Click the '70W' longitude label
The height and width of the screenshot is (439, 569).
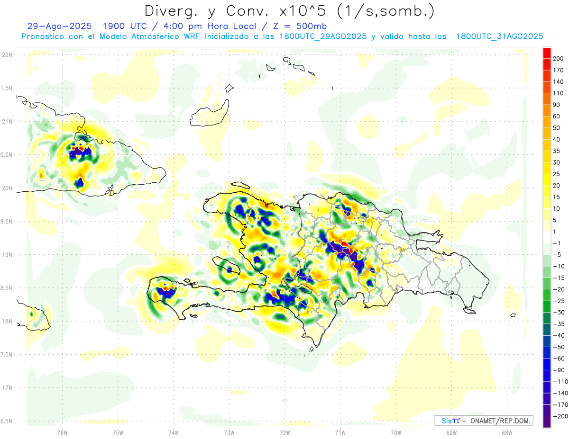395,432
